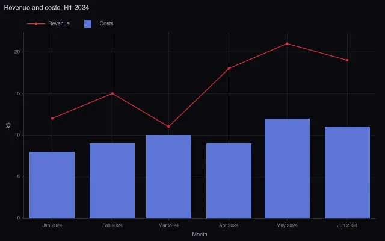The image size is (385, 241).
Task: Click the 'k$' y-axis title
Action: (x=8, y=125)
